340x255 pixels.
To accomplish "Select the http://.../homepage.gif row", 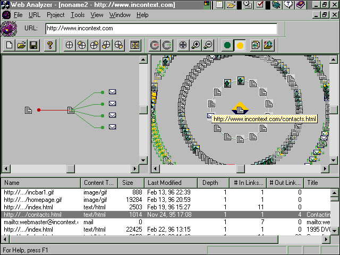I will [x=166, y=200].
